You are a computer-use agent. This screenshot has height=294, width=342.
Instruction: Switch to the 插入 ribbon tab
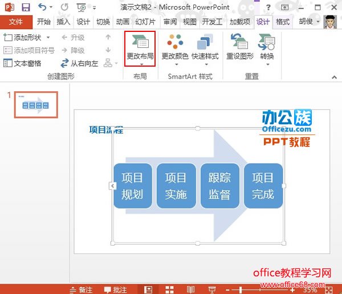click(x=63, y=22)
